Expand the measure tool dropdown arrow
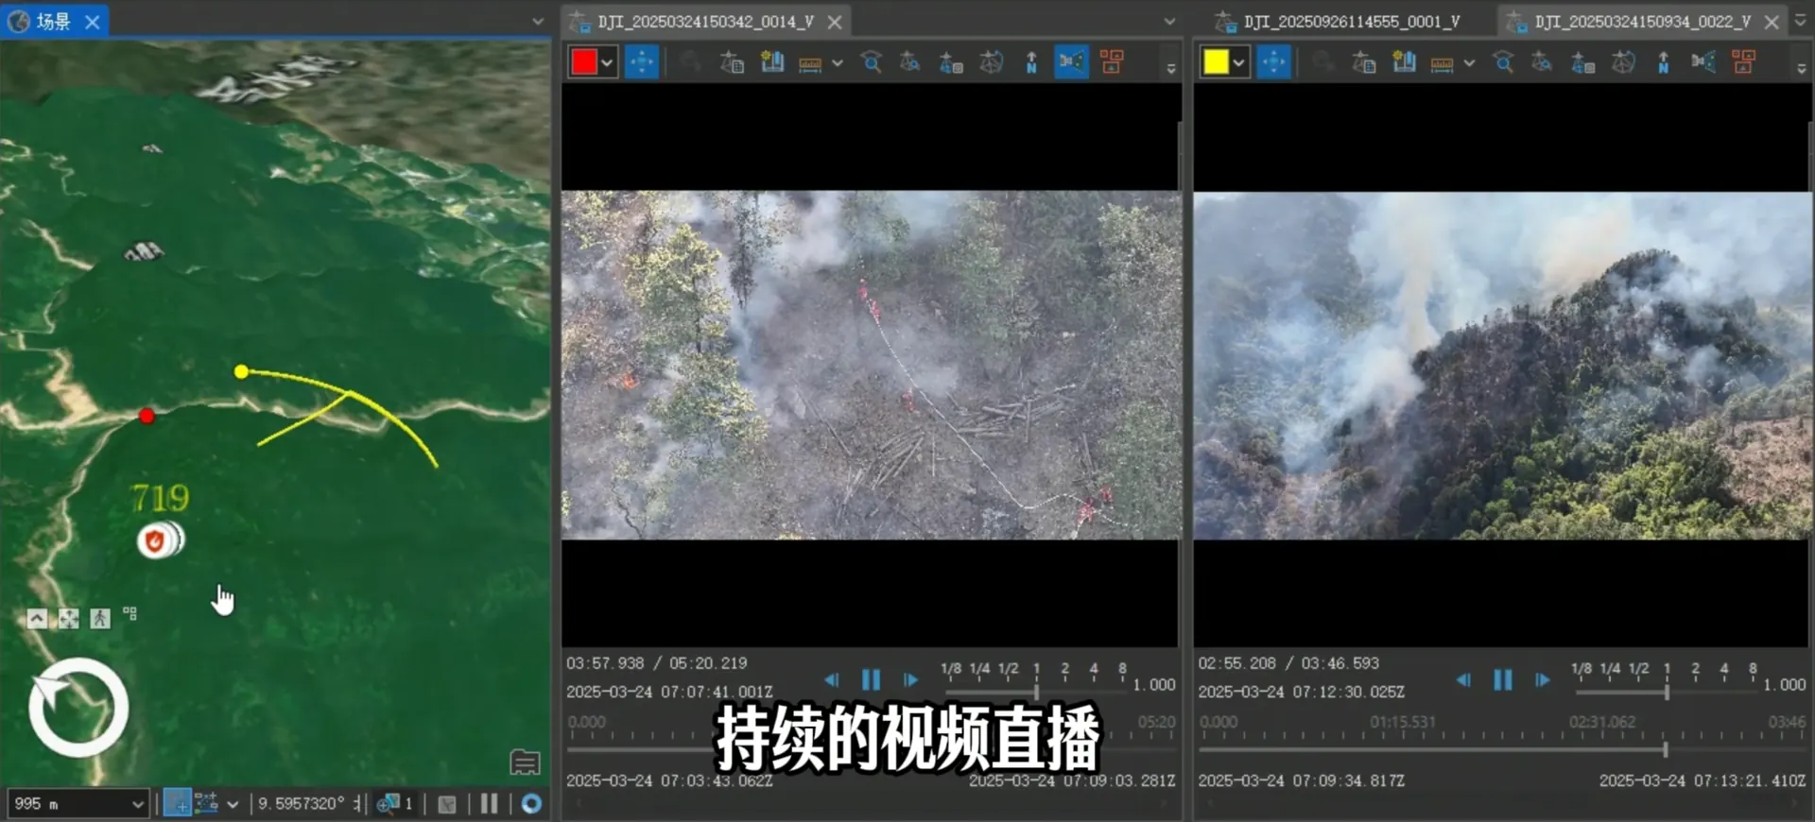 tap(838, 63)
